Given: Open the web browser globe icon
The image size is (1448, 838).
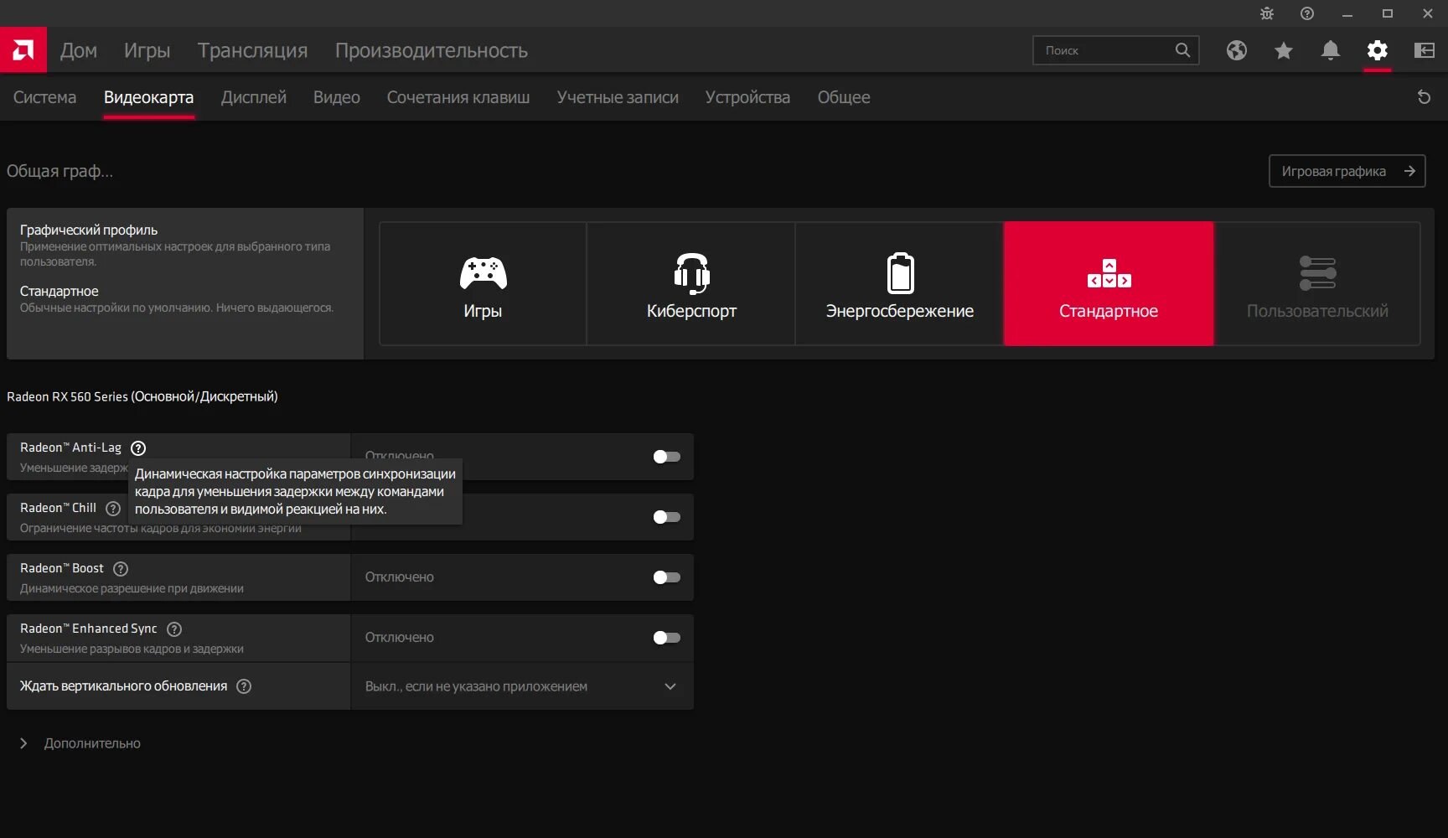Looking at the screenshot, I should [1236, 50].
